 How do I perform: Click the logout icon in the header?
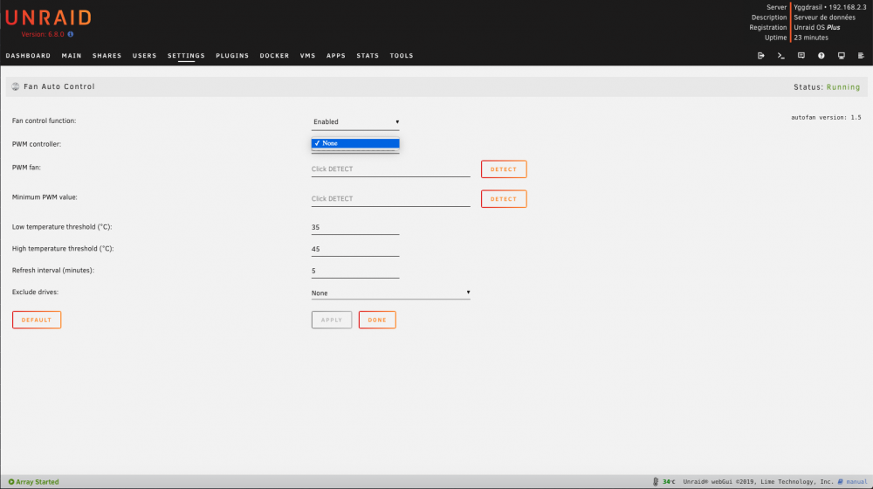[760, 56]
